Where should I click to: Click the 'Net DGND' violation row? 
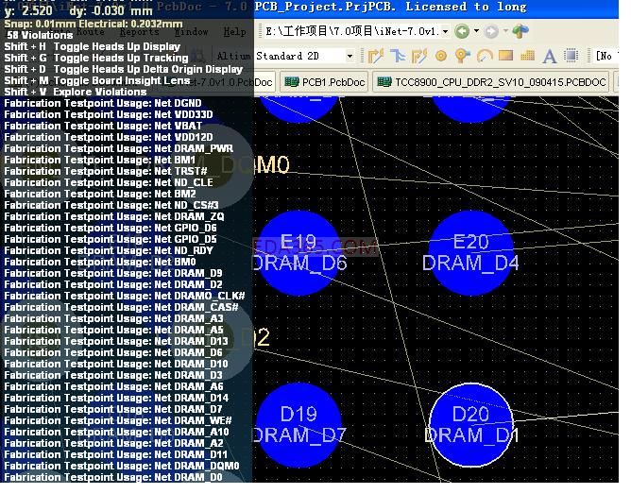click(103, 103)
